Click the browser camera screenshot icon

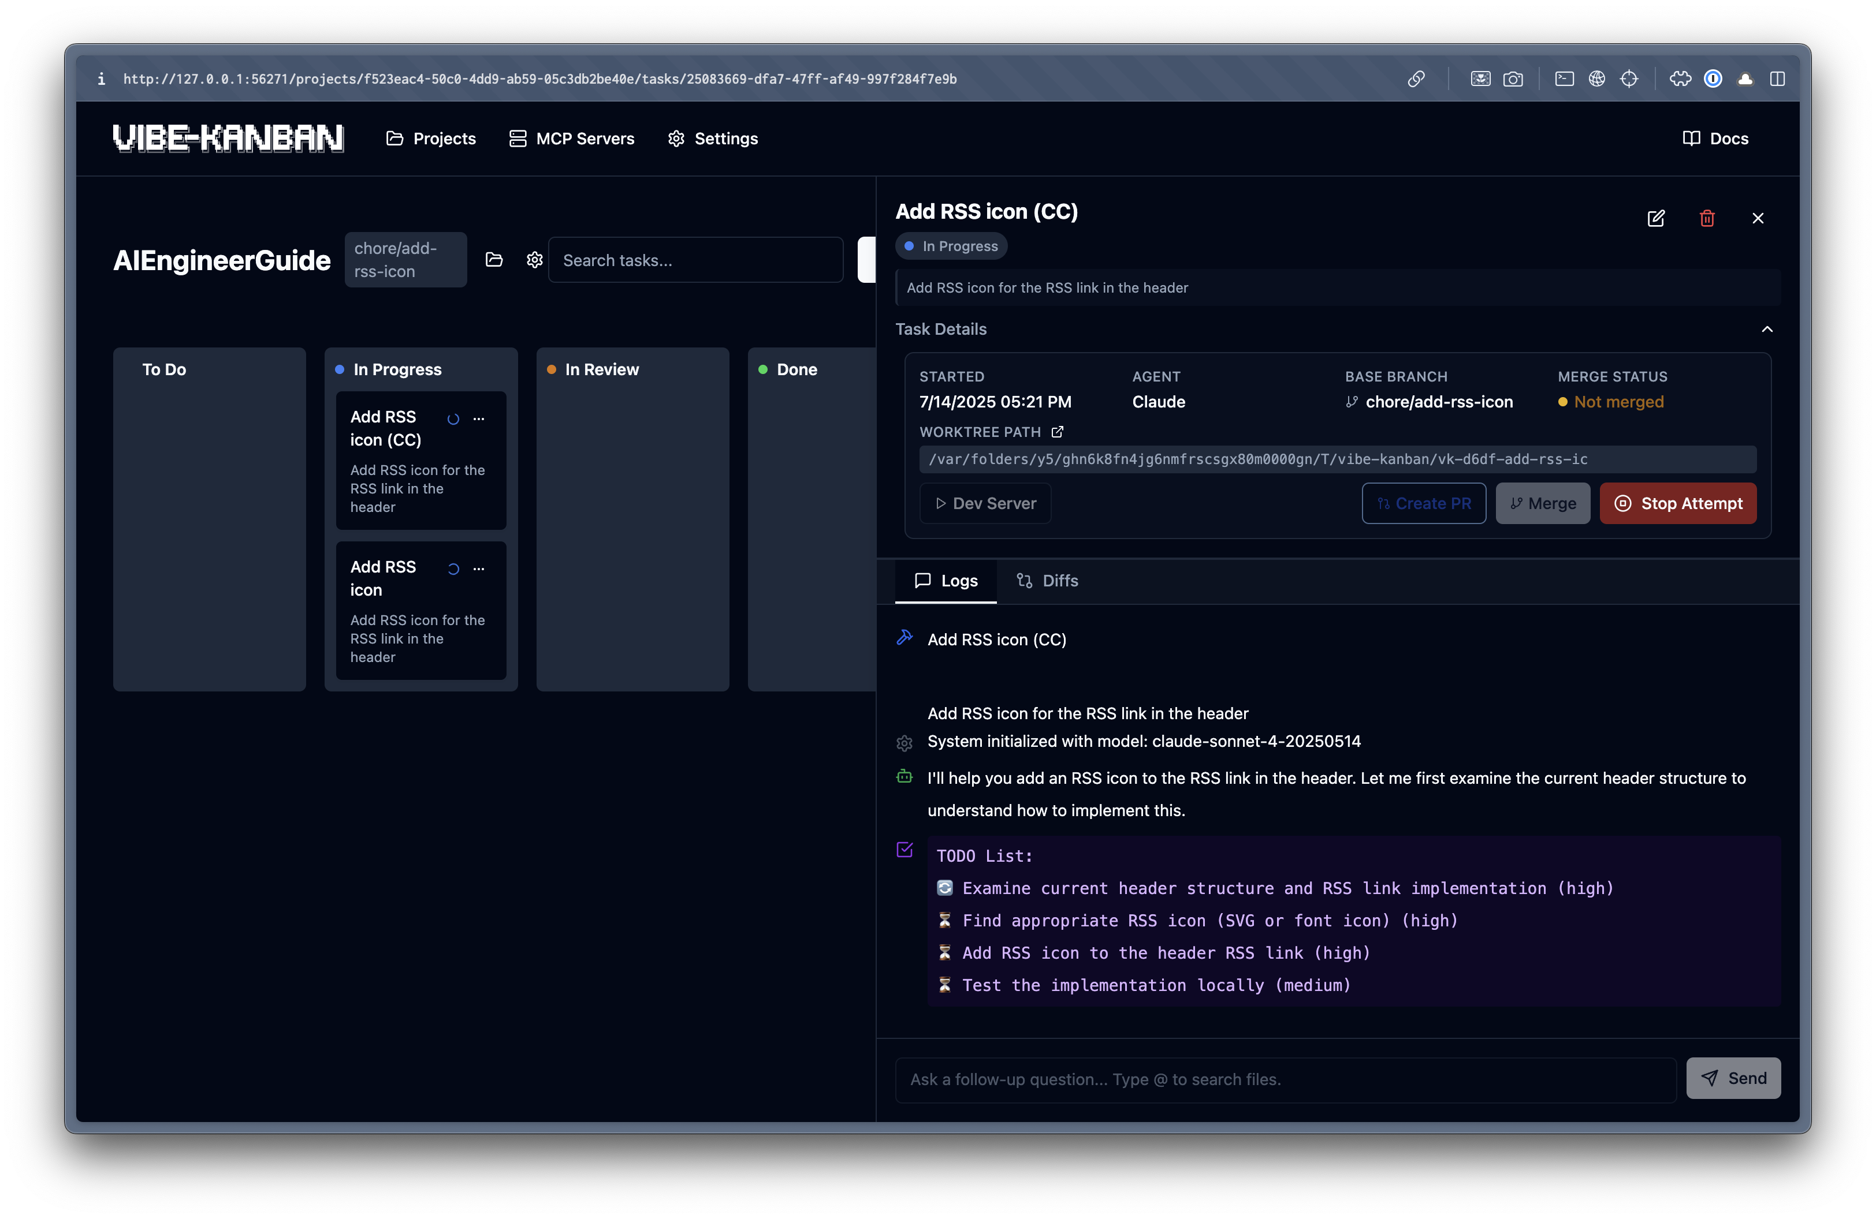click(x=1513, y=78)
